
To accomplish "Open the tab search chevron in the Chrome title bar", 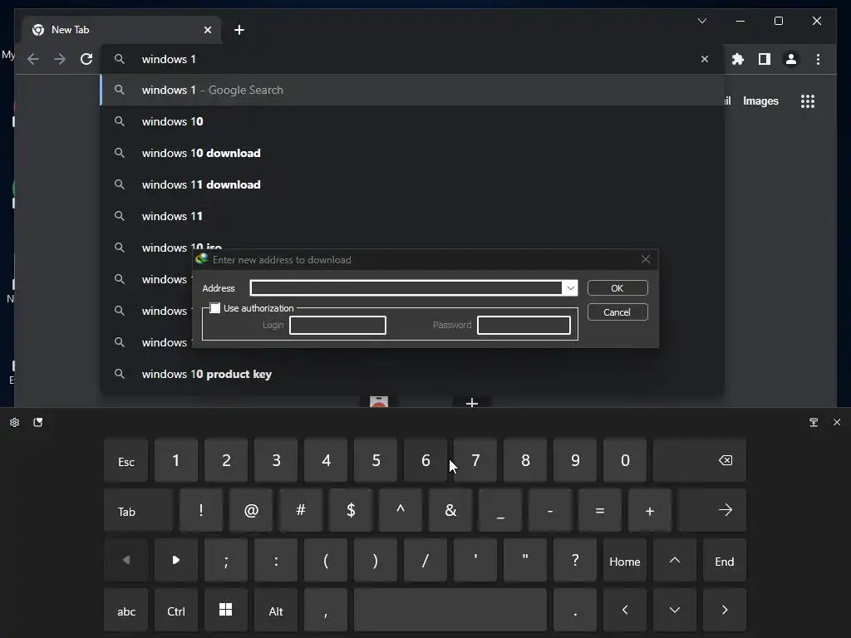I will [x=702, y=21].
